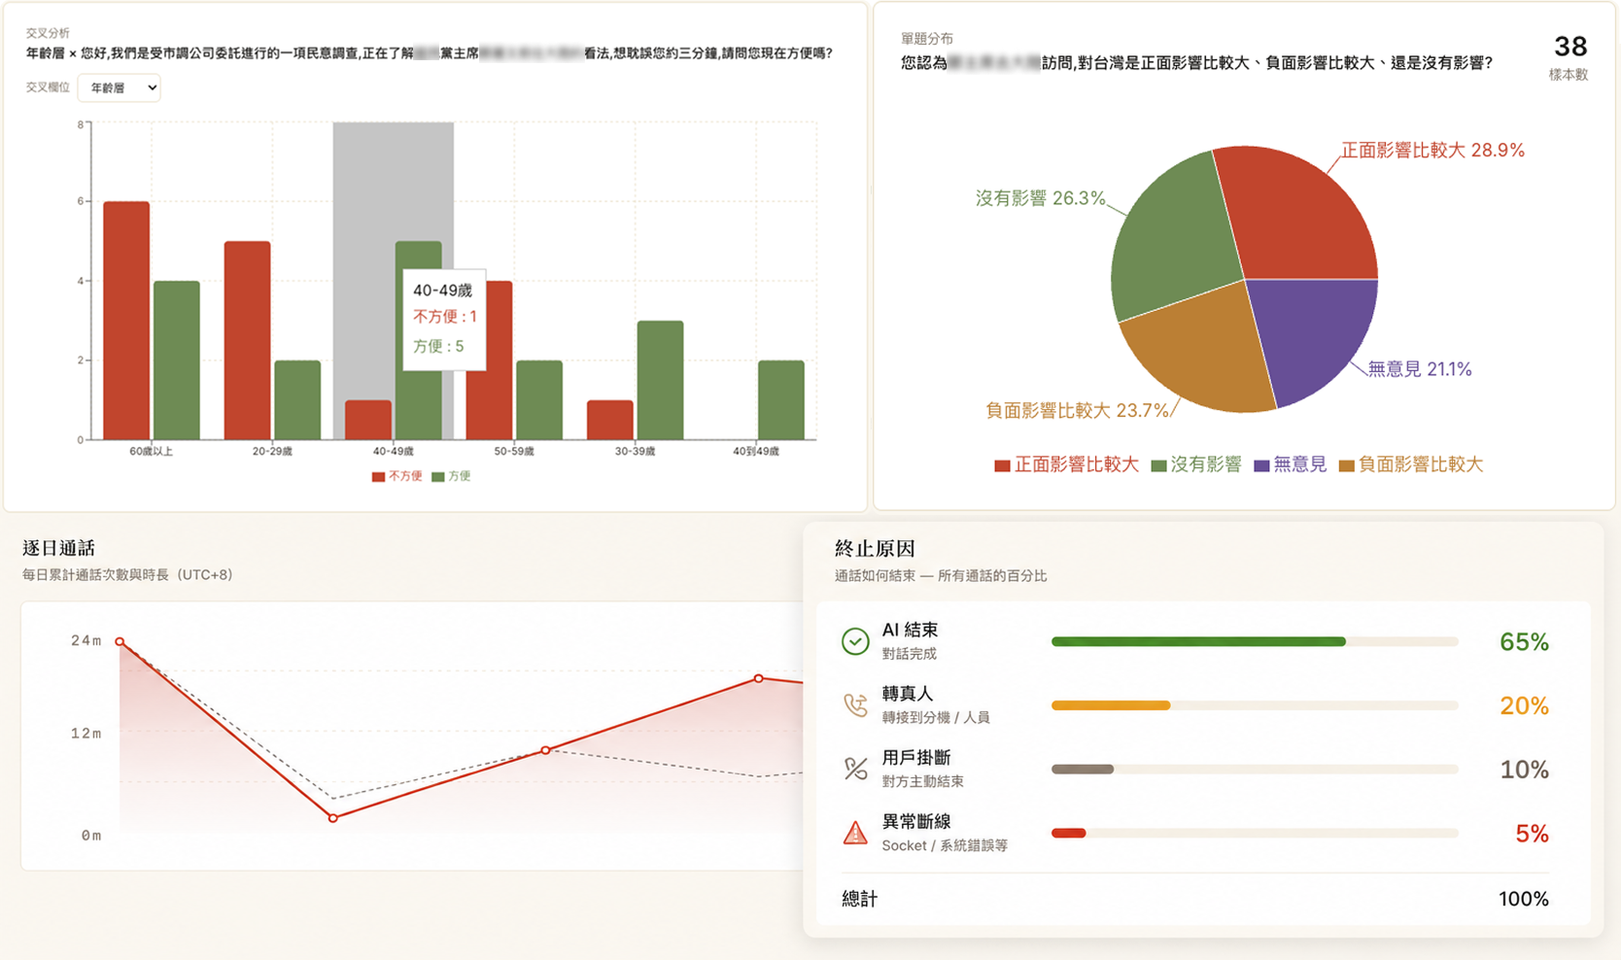Toggle 負面影響比較大 in the pie legend
This screenshot has width=1621, height=960.
(x=1411, y=465)
